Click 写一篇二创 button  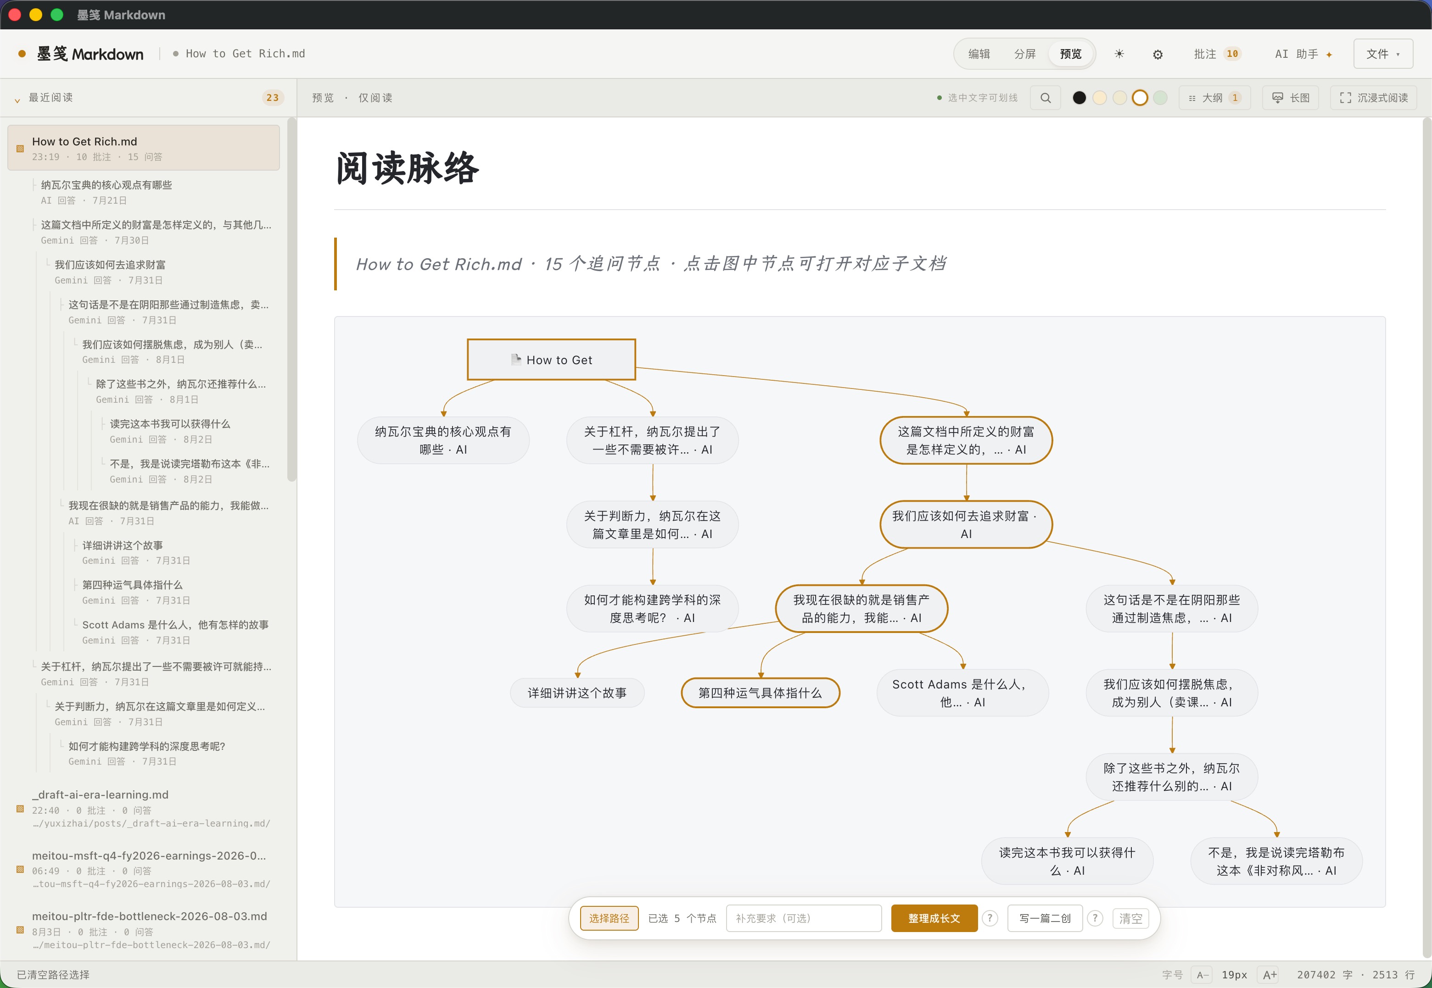click(1044, 918)
